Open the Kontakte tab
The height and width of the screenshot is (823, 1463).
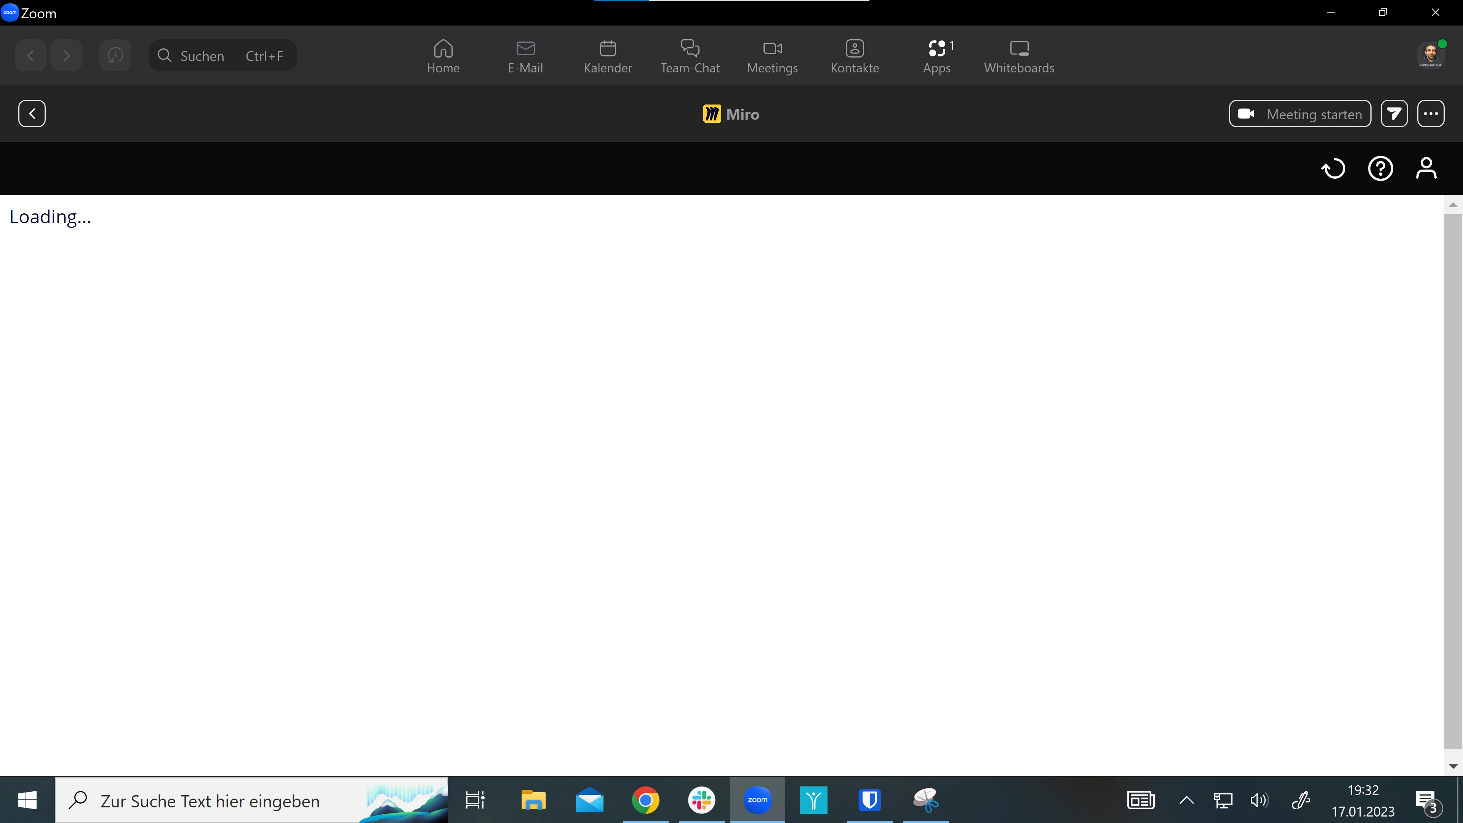(x=854, y=56)
